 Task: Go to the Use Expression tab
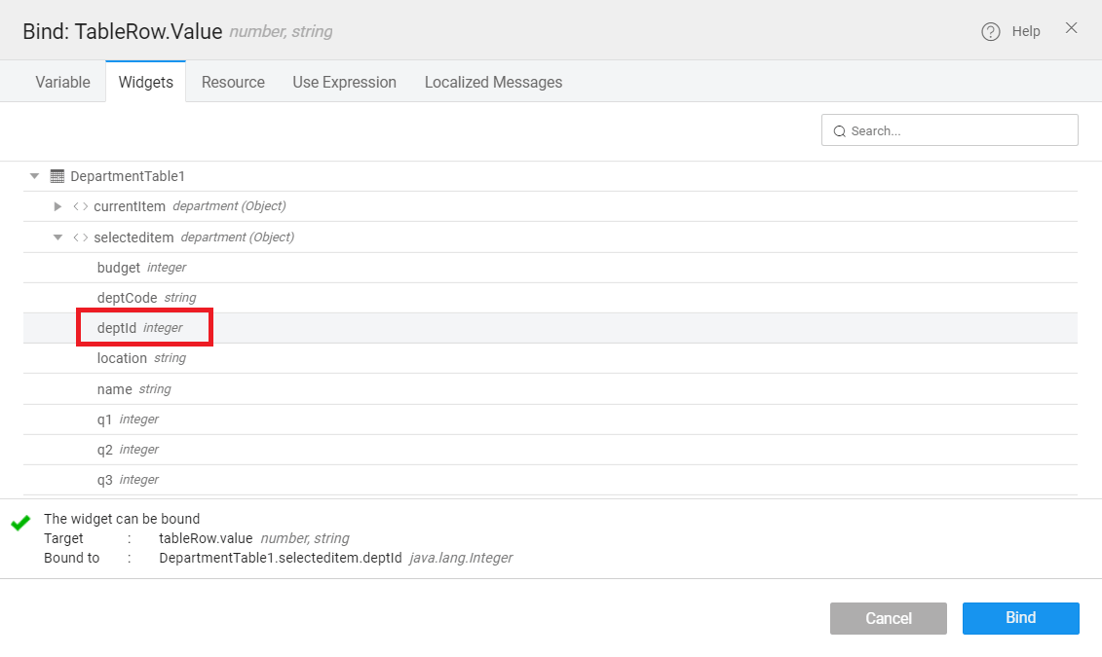pos(344,82)
